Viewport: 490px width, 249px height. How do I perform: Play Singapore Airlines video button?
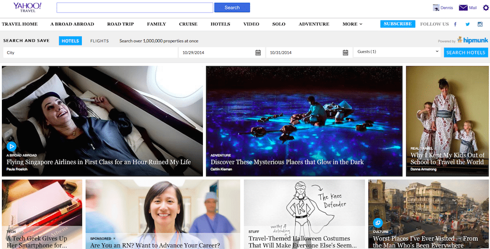(x=11, y=146)
